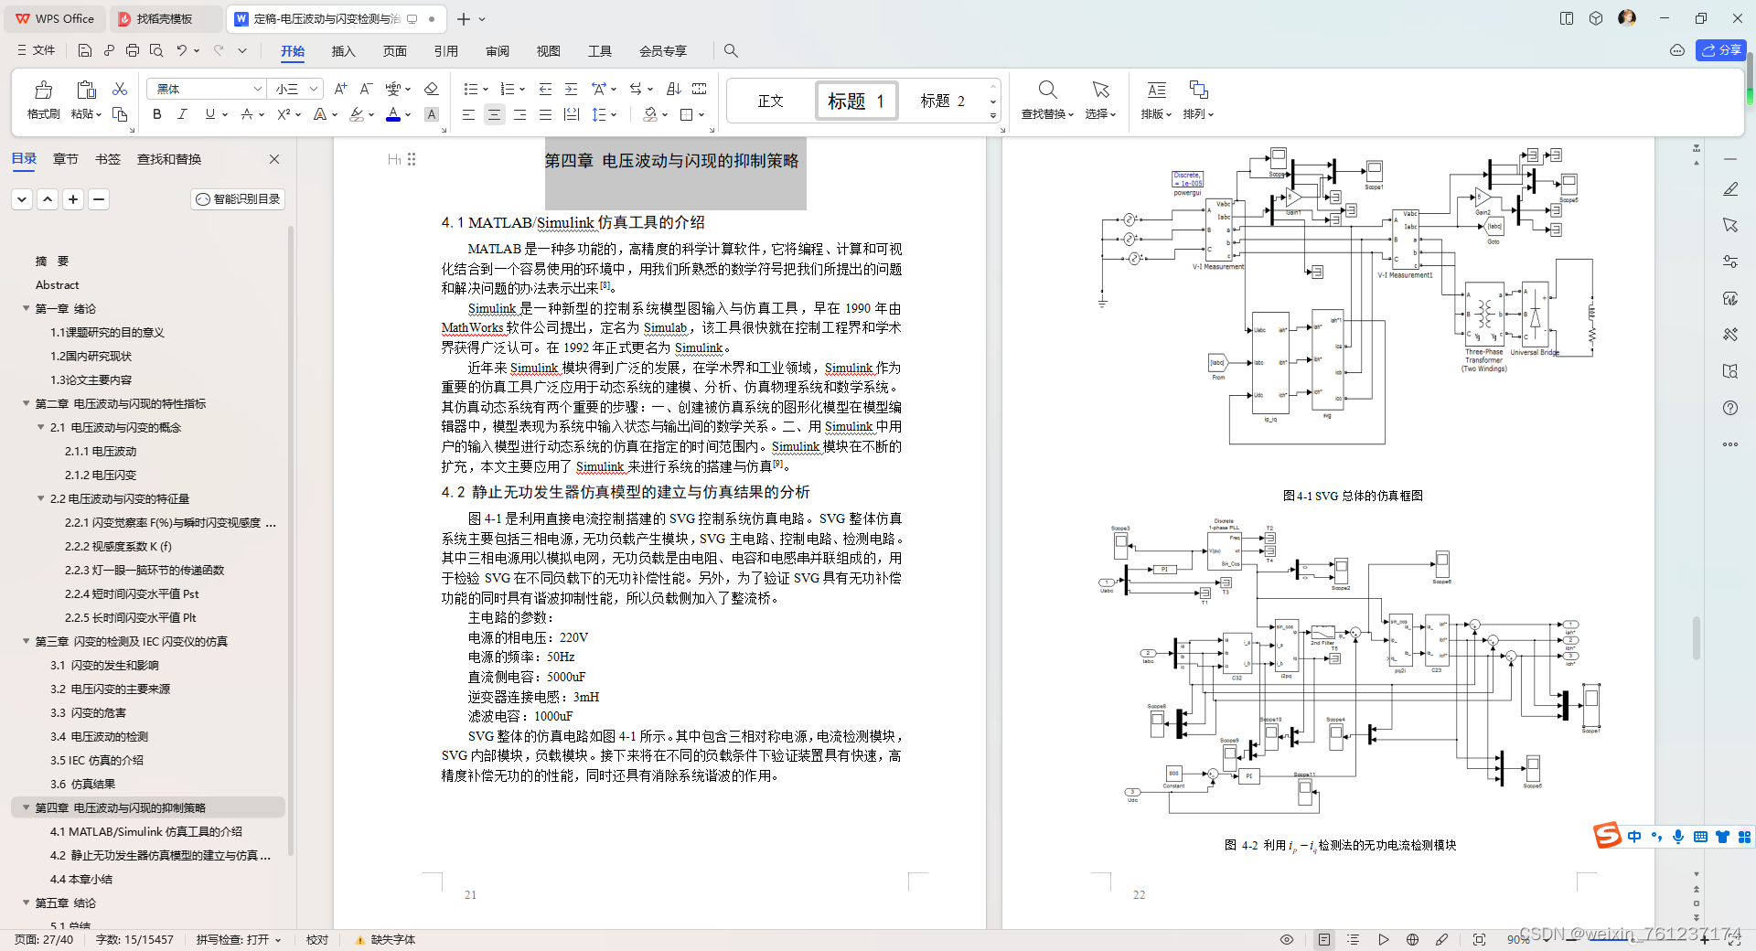Click the Save icon in quick toolbar

pos(85,50)
